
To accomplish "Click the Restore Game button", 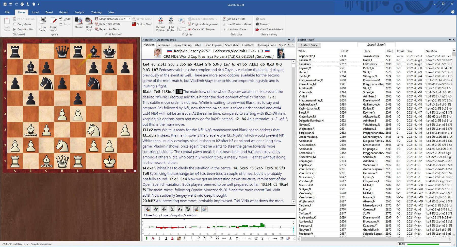I will click(309, 45).
